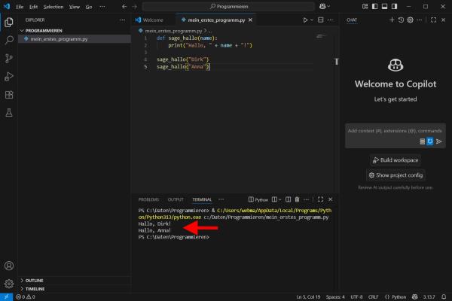Show additional panel views ellipsis
The image size is (452, 301).
(x=221, y=199)
